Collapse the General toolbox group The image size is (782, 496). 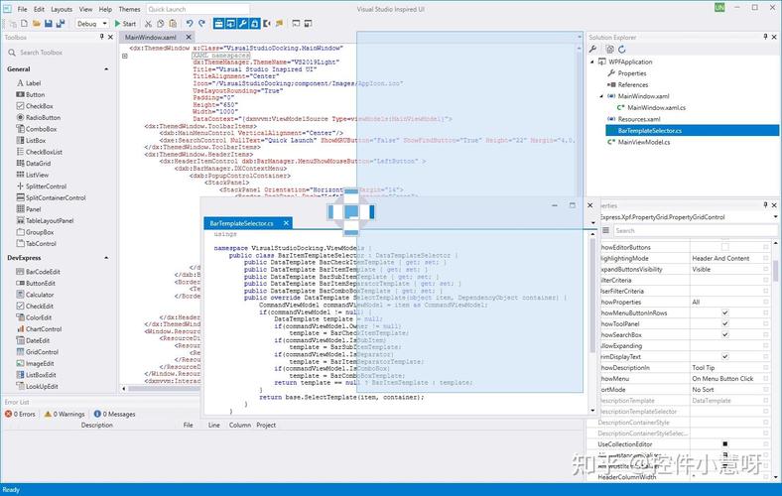pyautogui.click(x=106, y=68)
